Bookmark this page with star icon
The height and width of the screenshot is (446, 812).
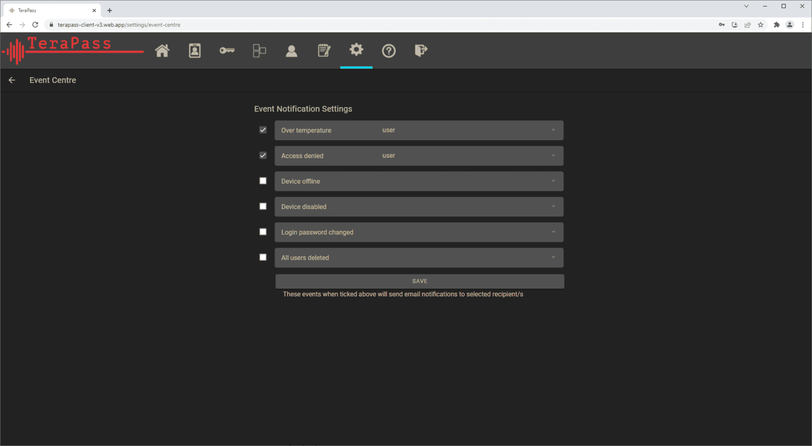pos(760,25)
